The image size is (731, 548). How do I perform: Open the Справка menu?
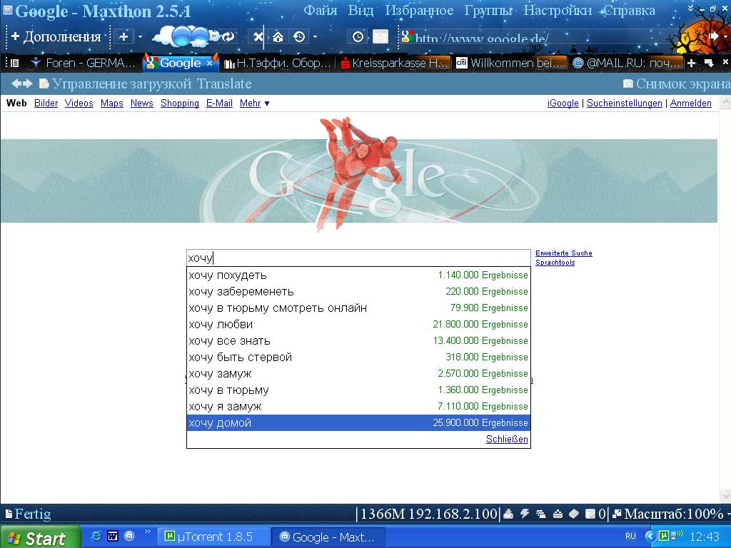630,10
